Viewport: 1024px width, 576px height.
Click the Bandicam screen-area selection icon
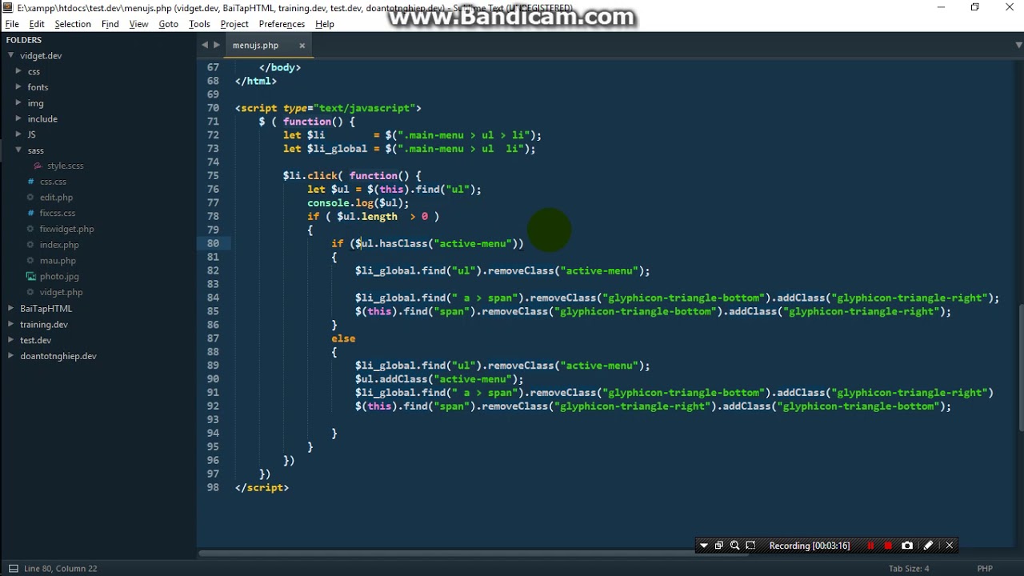tap(750, 546)
